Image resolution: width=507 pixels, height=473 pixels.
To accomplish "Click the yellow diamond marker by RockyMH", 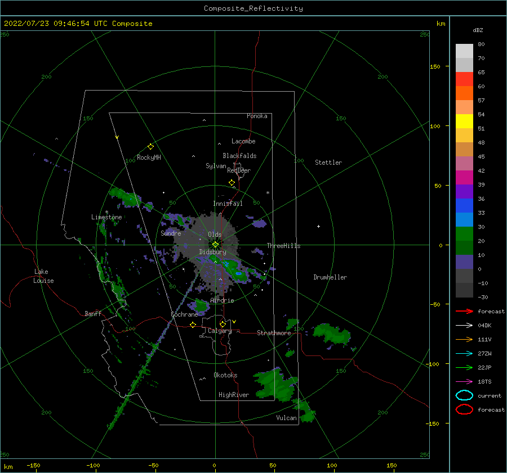I will tap(150, 147).
